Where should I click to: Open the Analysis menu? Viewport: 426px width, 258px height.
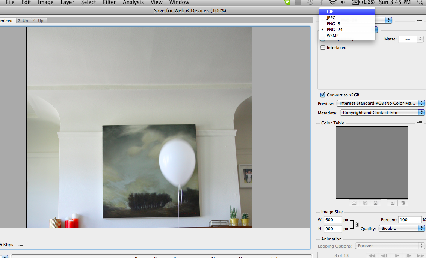coord(133,3)
